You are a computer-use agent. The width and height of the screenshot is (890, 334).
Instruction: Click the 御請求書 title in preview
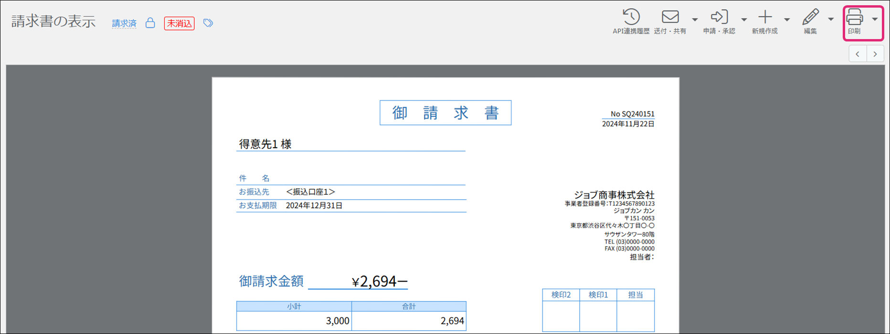tap(445, 113)
